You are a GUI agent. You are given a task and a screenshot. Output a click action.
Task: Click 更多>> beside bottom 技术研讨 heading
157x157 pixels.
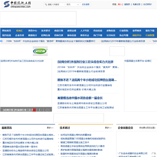(x=108, y=128)
